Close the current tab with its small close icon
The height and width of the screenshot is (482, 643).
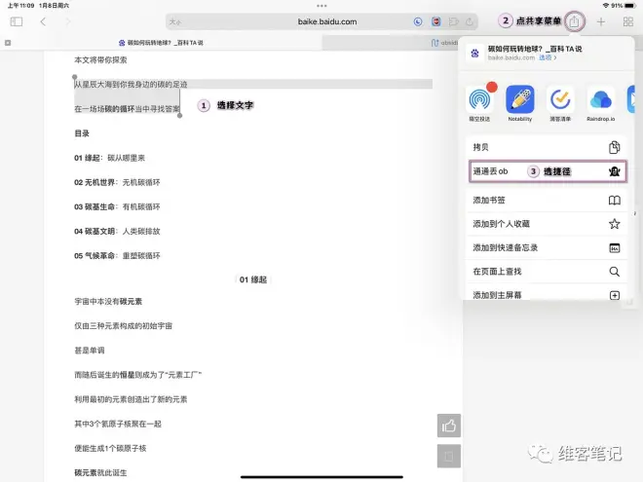[8, 43]
